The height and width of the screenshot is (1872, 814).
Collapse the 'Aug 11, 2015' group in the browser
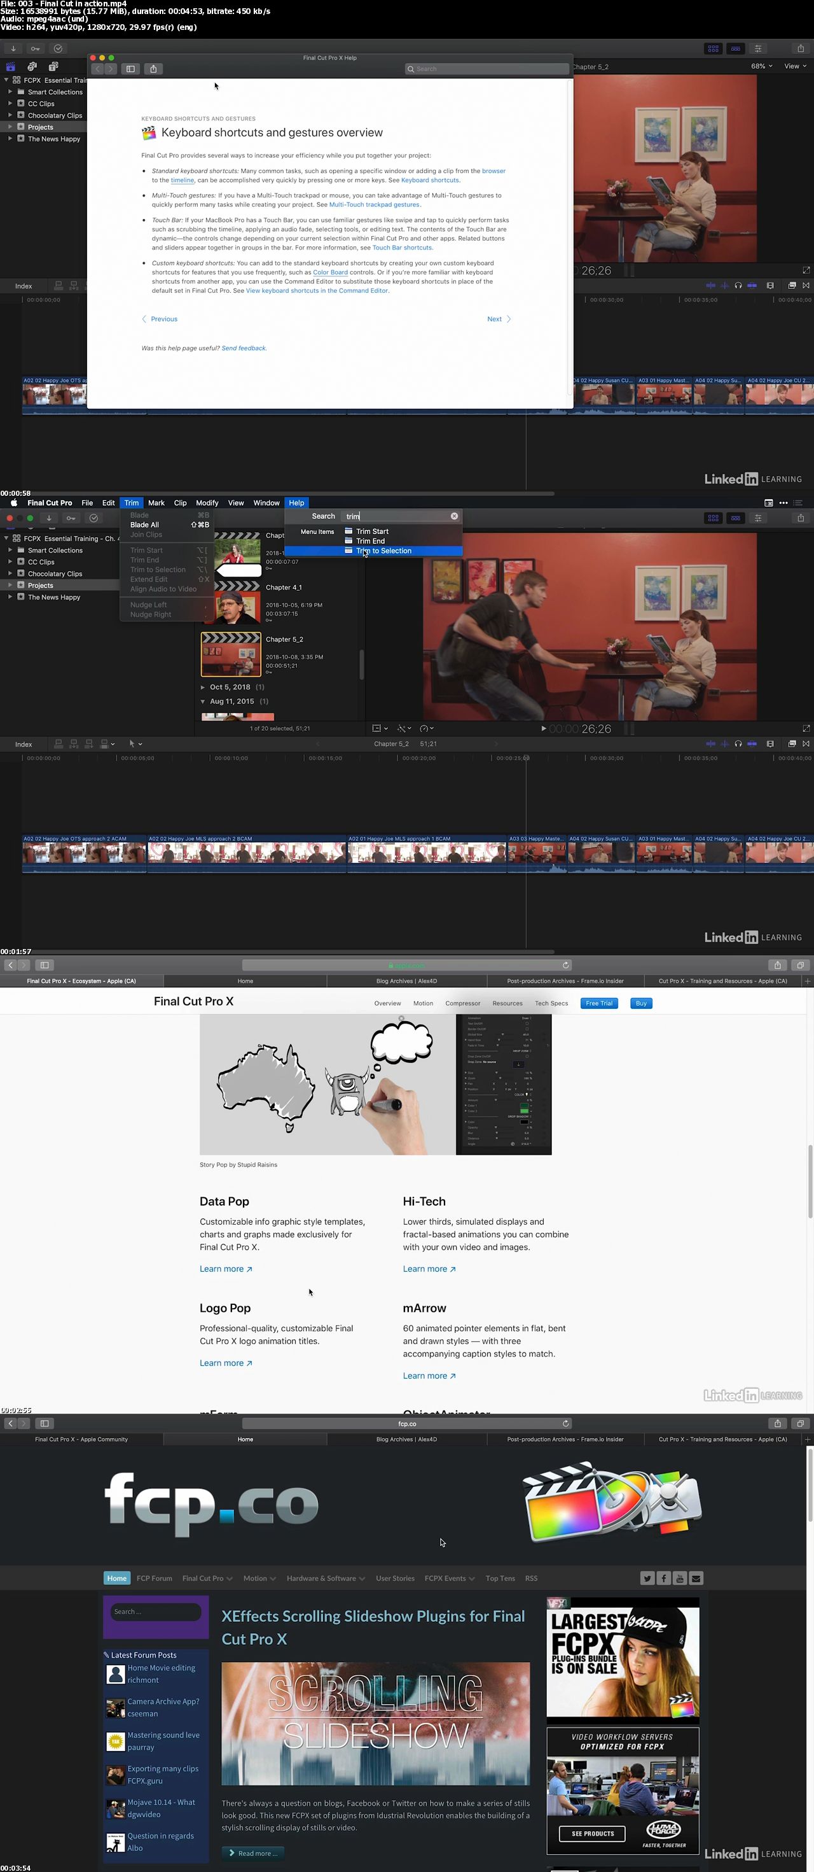click(203, 701)
